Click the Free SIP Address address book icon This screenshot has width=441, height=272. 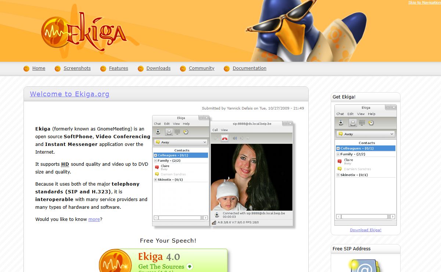[365, 265]
